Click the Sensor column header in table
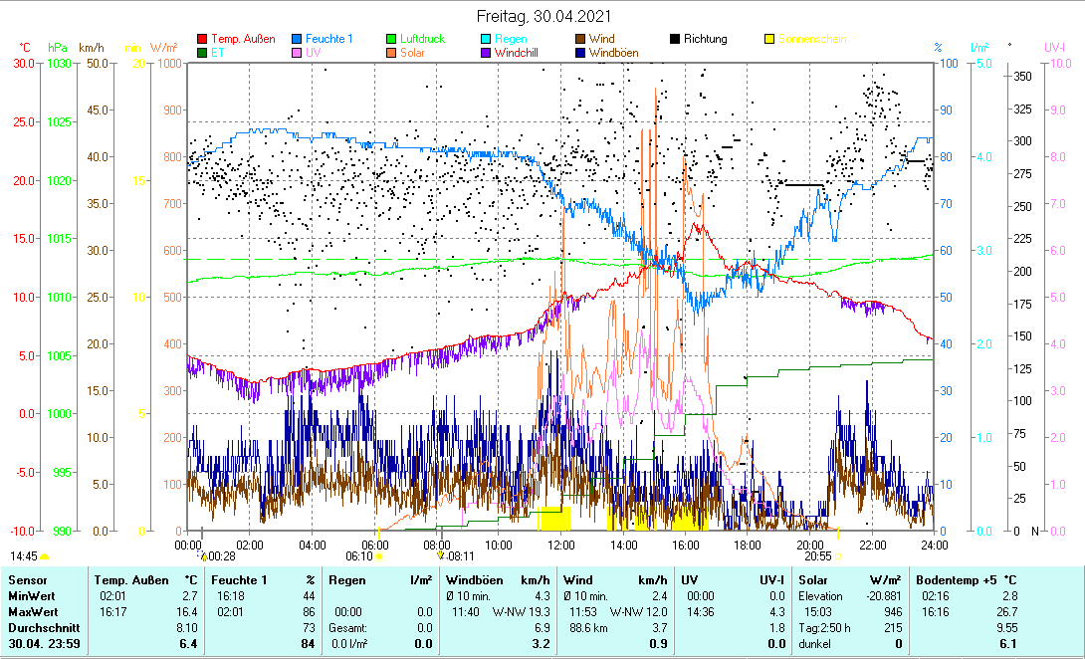This screenshot has height=659, width=1085. coord(27,579)
